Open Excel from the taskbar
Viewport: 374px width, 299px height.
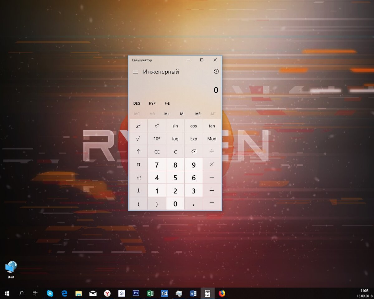150,293
